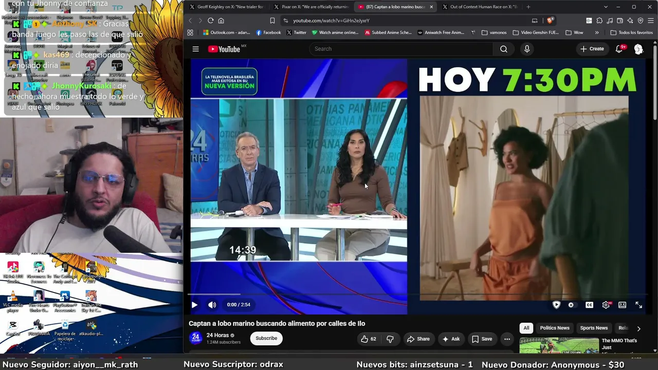Click the address bar URL
This screenshot has height=370, width=658.
331,21
